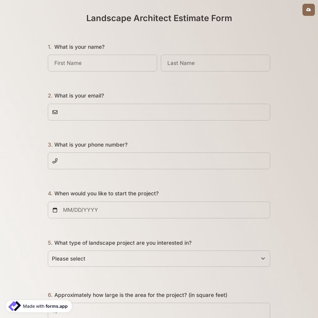Click the chevron on the project type selector
The image size is (318, 318).
point(263,259)
